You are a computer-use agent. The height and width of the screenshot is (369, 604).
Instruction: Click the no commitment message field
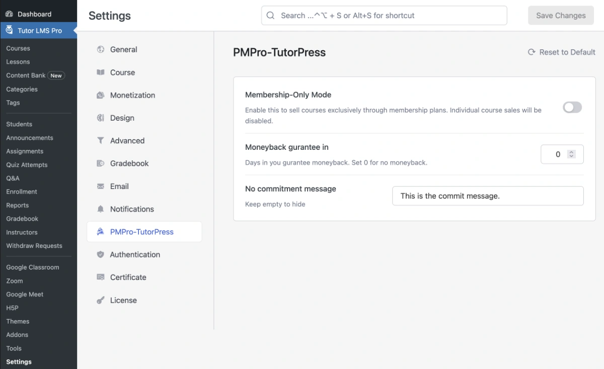click(x=487, y=196)
